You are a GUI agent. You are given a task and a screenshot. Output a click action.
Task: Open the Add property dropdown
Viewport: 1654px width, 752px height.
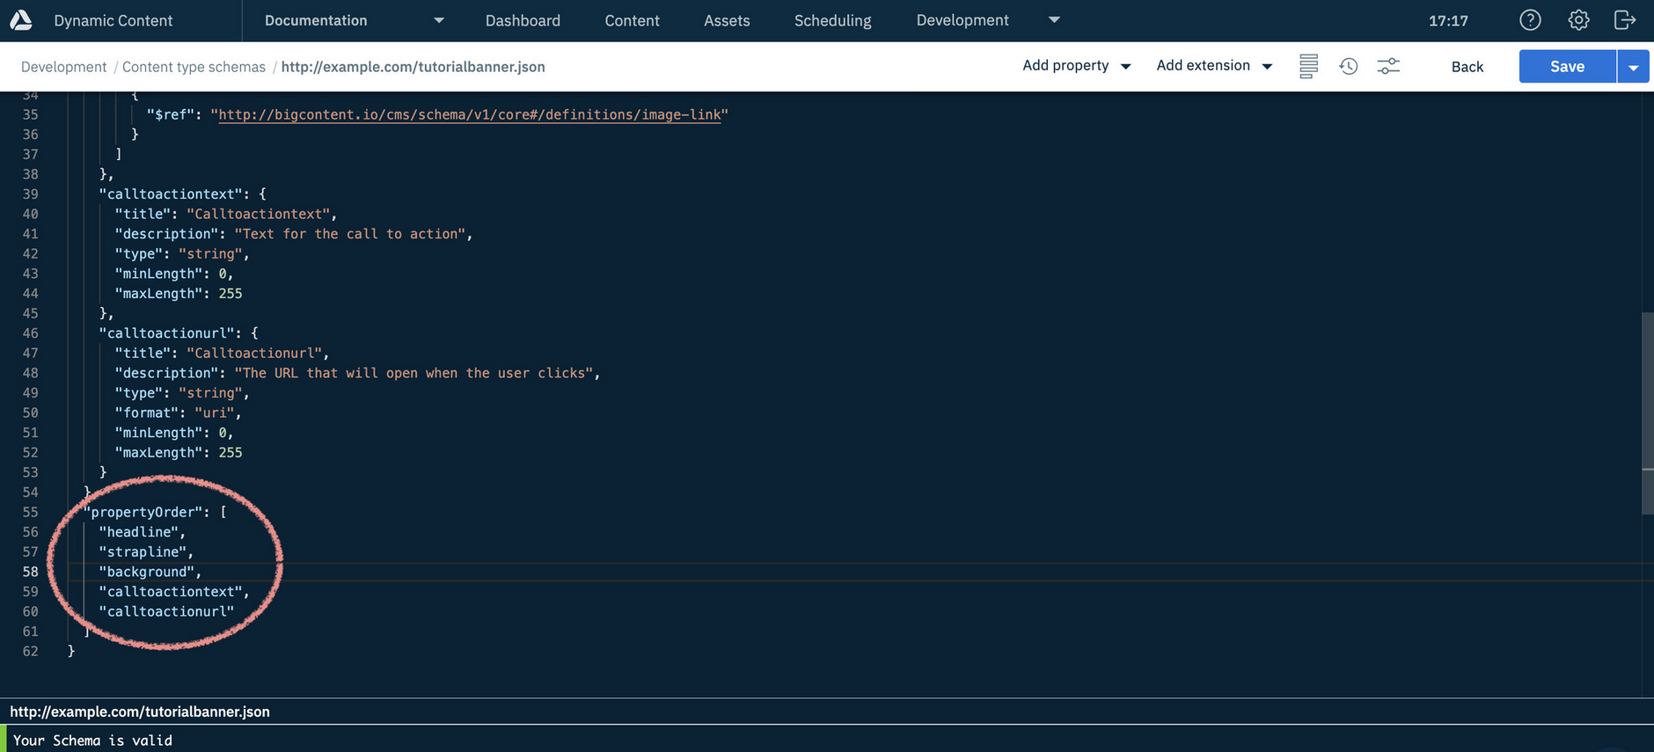click(x=1077, y=66)
